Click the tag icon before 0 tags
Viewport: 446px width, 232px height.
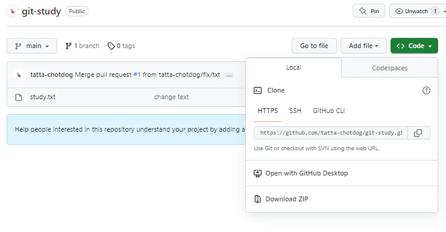pyautogui.click(x=111, y=46)
